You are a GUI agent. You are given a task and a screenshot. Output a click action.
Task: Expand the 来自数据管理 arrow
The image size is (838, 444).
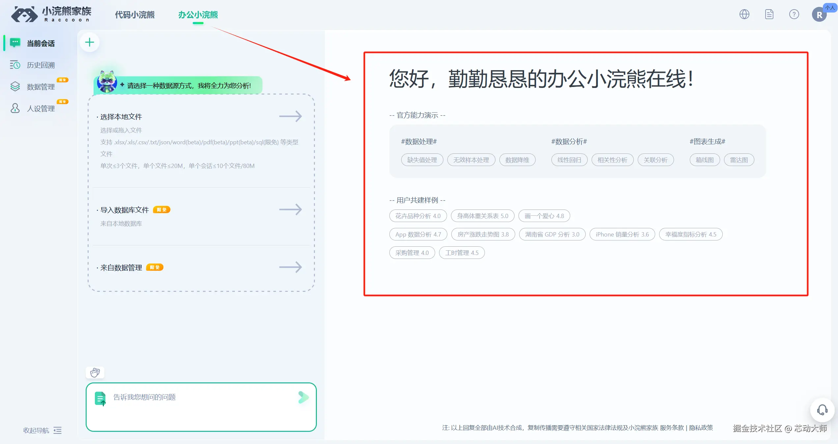(290, 267)
